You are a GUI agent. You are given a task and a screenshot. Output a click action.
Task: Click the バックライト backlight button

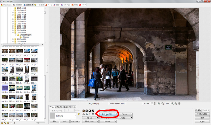pyautogui.click(x=124, y=118)
